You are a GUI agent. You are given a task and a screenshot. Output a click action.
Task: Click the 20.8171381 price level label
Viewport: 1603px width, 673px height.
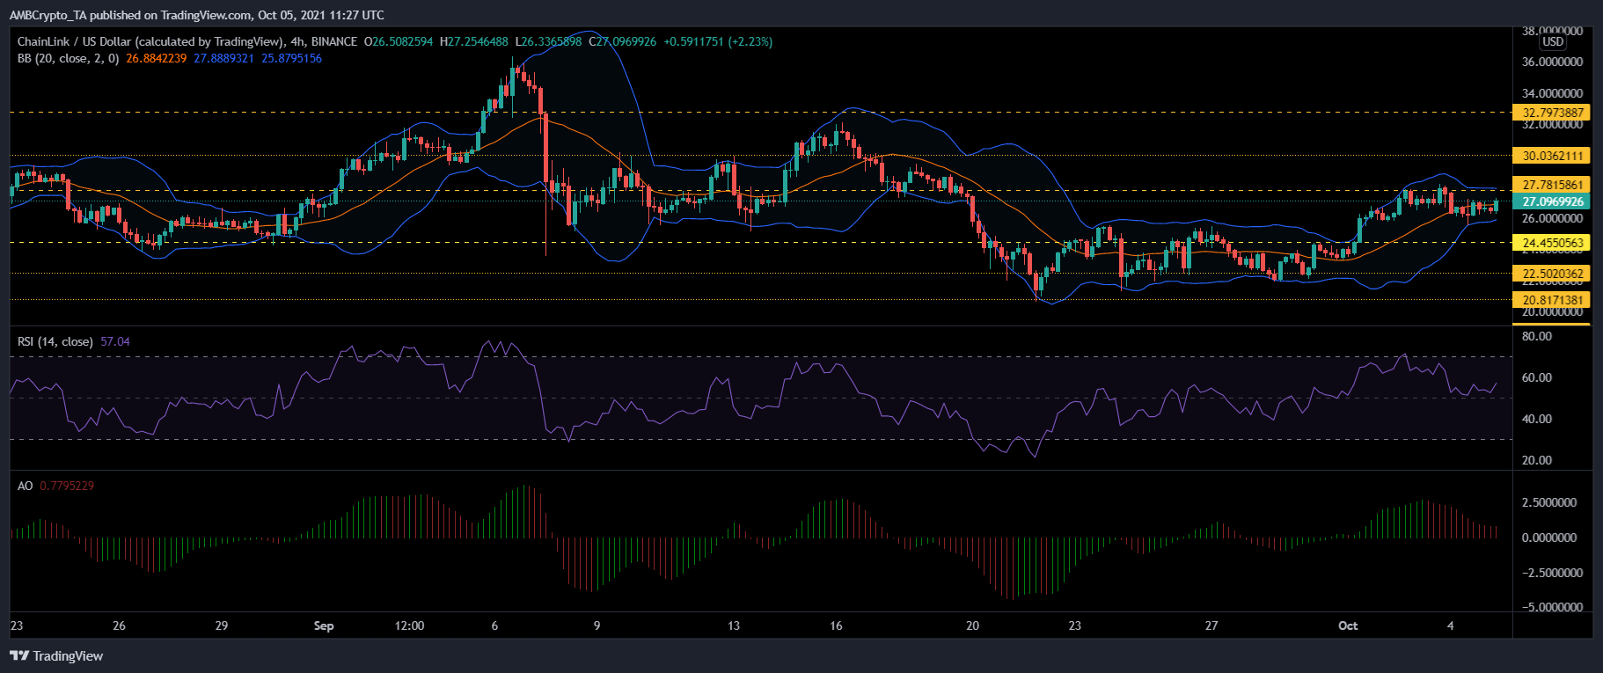pyautogui.click(x=1552, y=300)
